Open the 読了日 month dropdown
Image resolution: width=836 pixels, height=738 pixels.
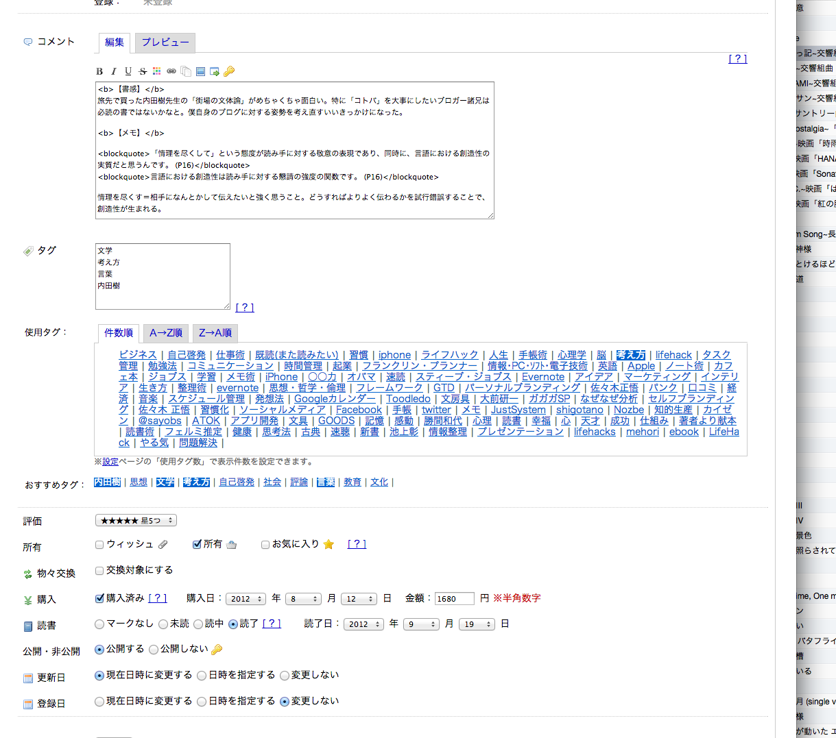click(x=421, y=624)
